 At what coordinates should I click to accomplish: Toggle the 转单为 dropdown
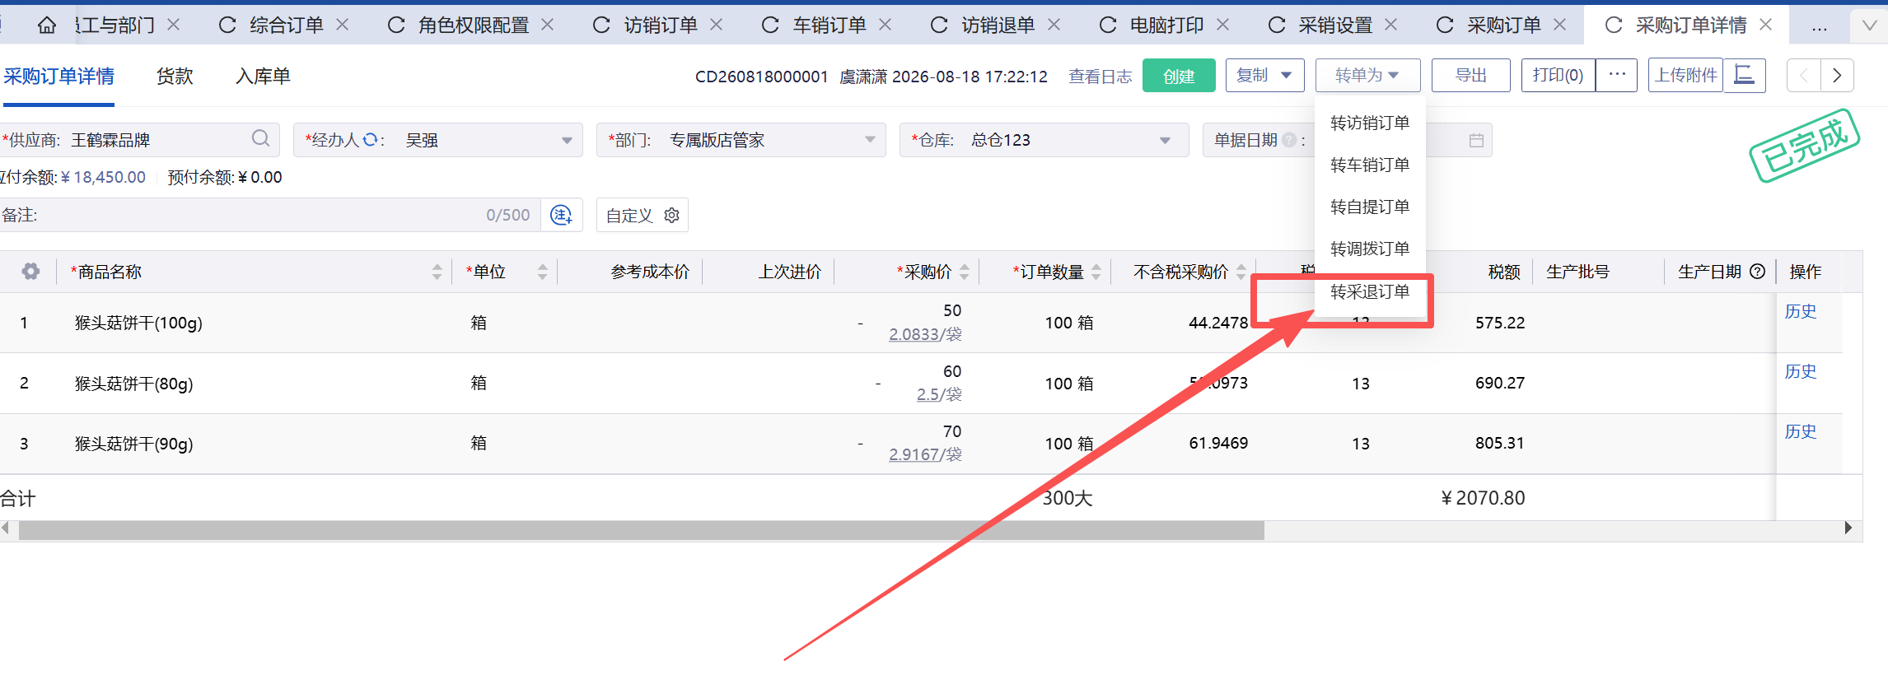pyautogui.click(x=1367, y=76)
